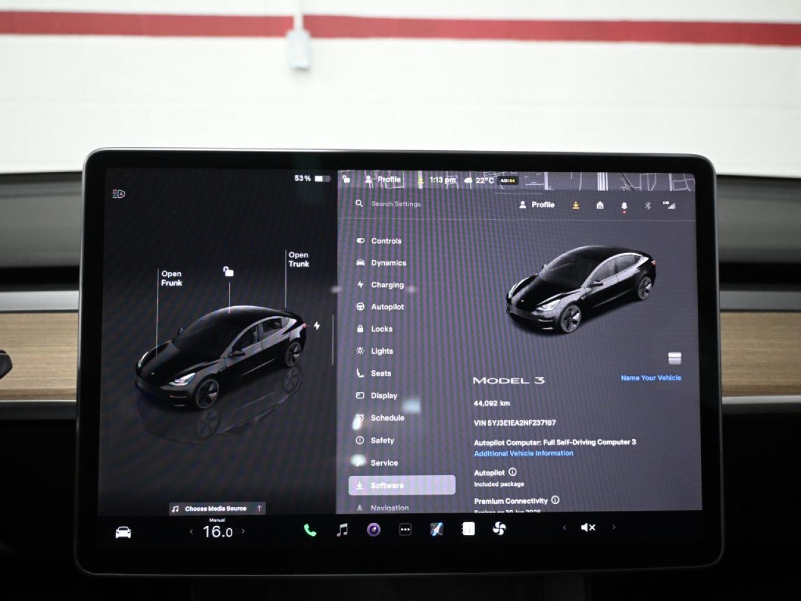Expand media player with up arrow

(x=259, y=508)
